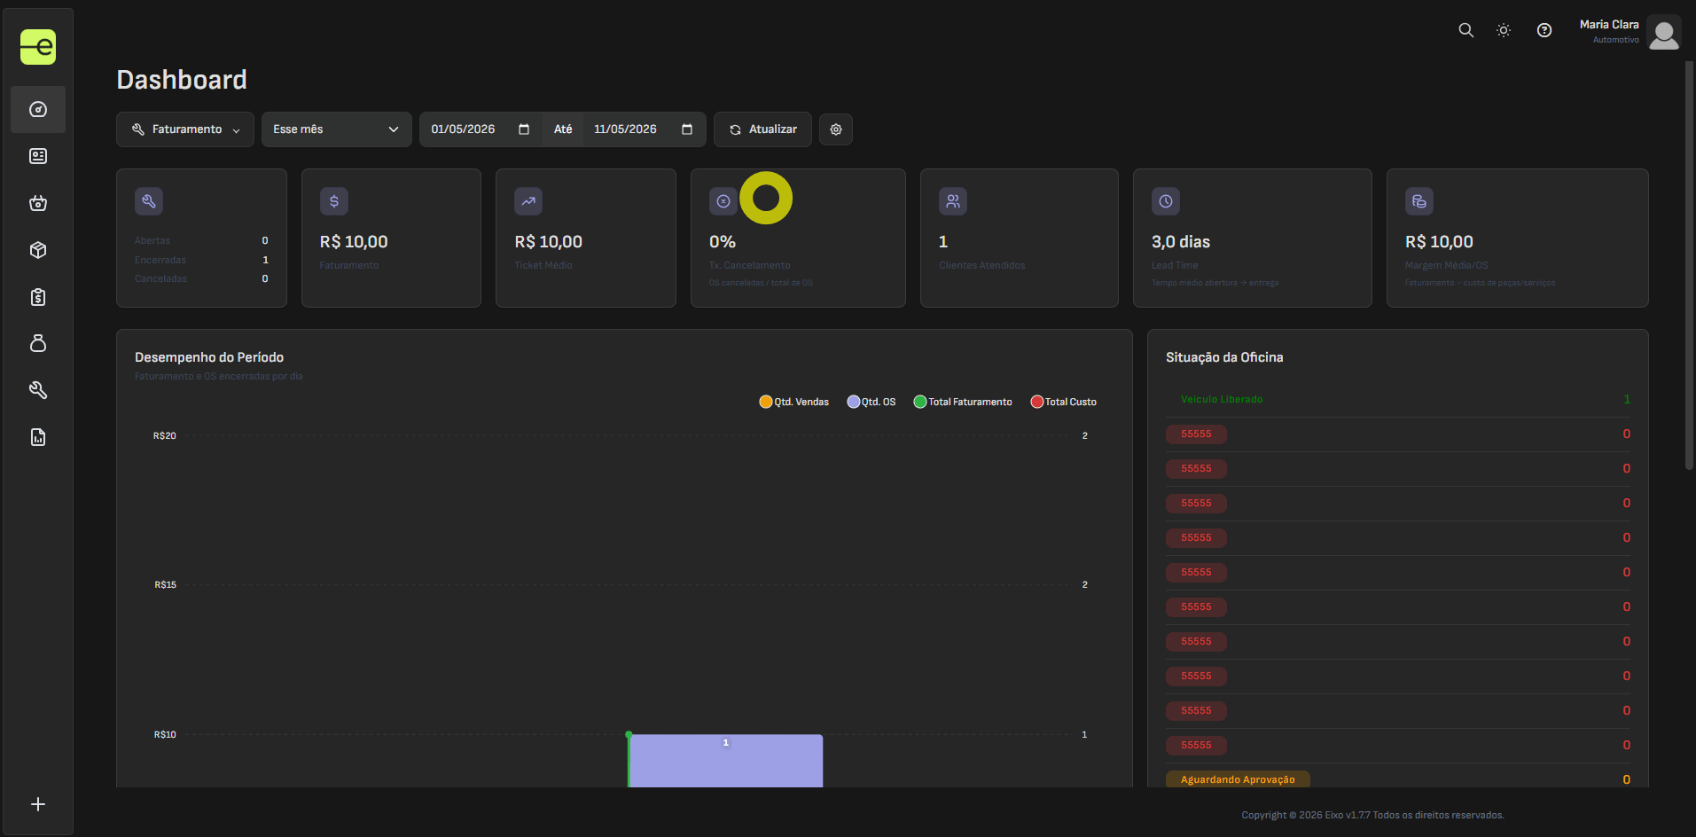This screenshot has height=837, width=1696.
Task: Open search with the magnifier icon
Action: (x=1466, y=30)
